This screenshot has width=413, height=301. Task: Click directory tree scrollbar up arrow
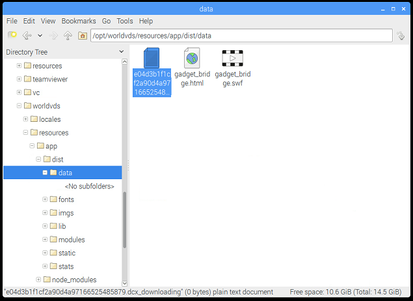[125, 61]
